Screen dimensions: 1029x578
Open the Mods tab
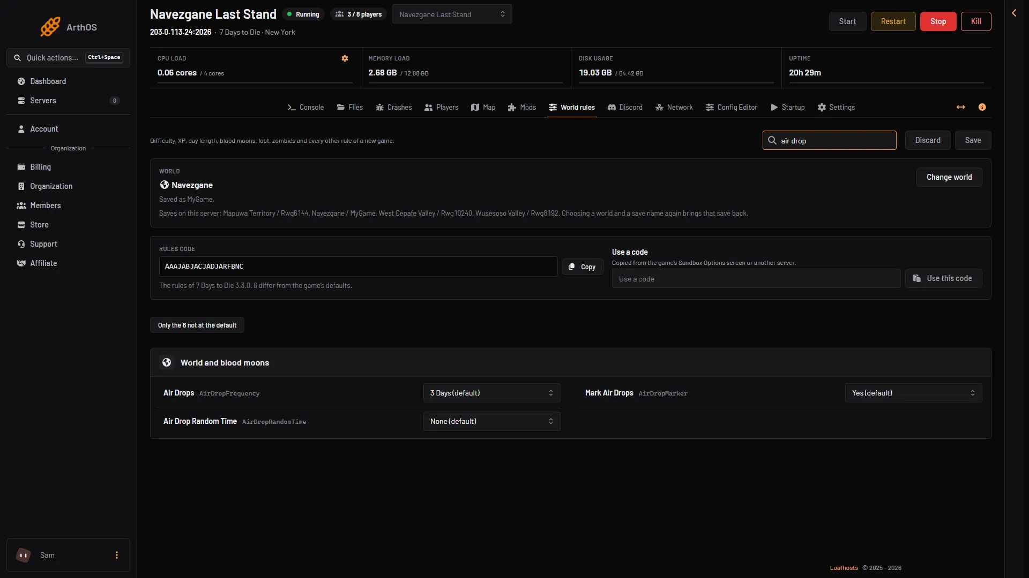click(x=522, y=107)
